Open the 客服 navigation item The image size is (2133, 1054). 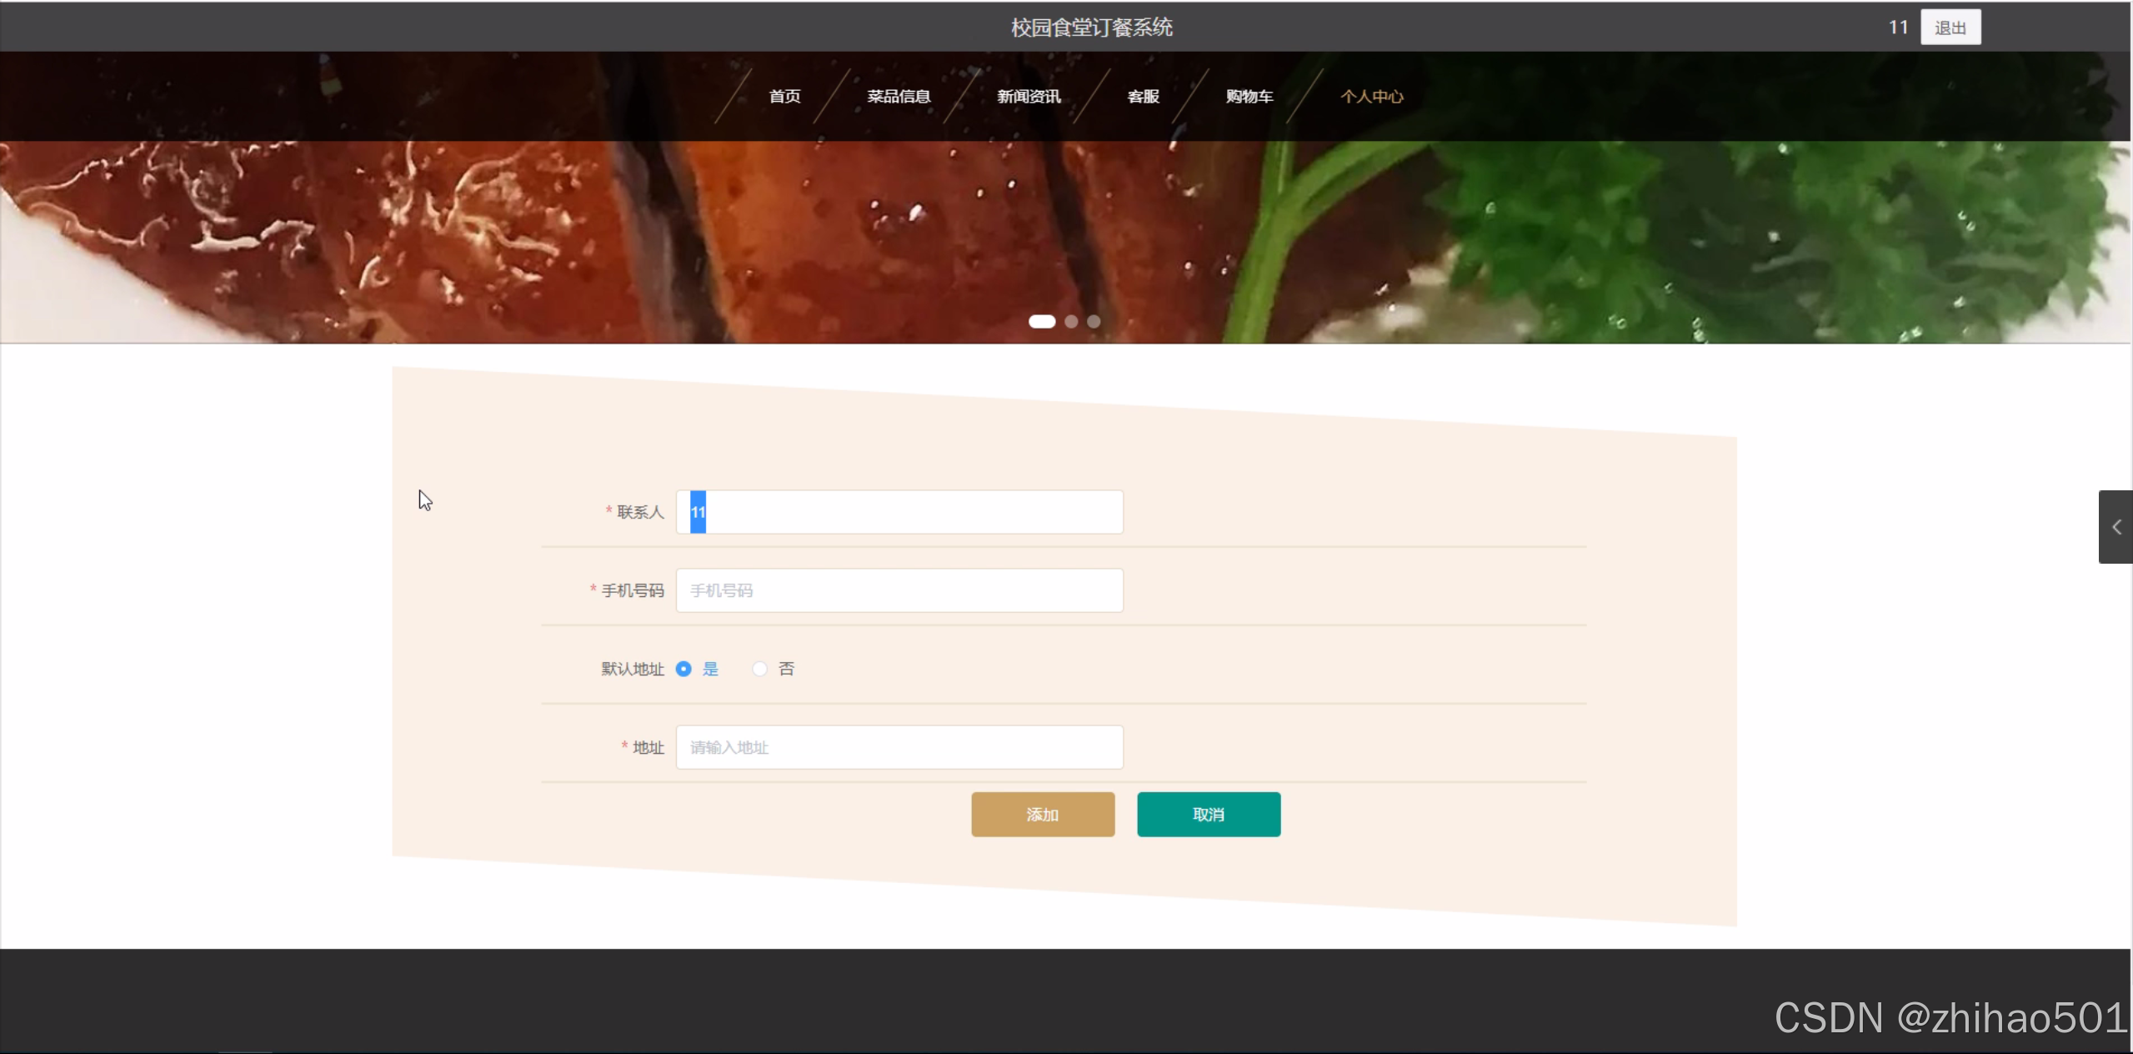click(1143, 97)
